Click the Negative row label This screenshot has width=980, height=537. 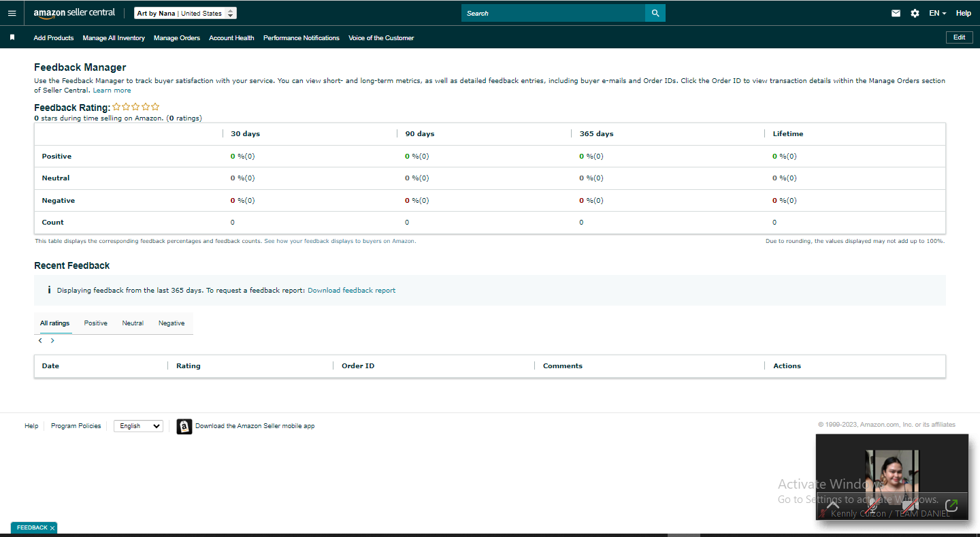tap(59, 201)
